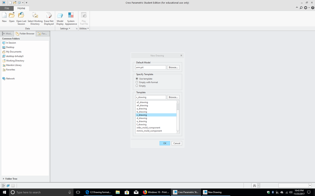Open the Model Display settings icon
The image size is (315, 196).
coord(60,16)
